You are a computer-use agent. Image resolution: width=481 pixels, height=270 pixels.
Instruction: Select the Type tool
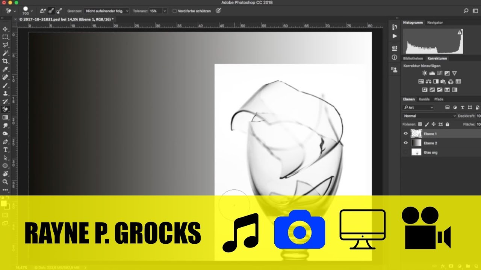[x=5, y=150]
